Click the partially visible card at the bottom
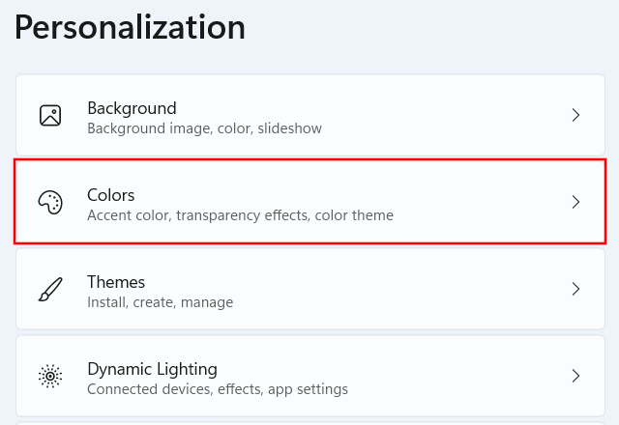The width and height of the screenshot is (619, 425). click(309, 422)
